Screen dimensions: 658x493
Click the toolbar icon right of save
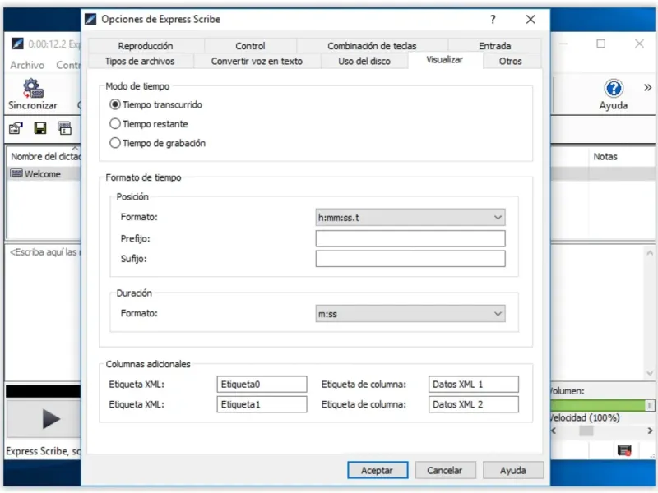65,128
